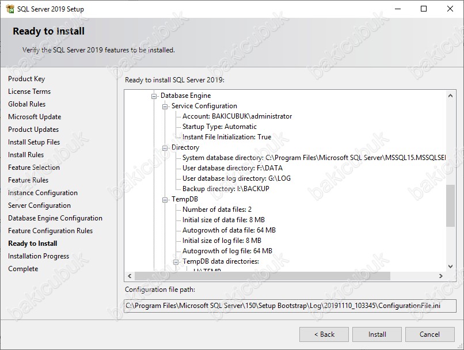Open the Database Engine Configuration step
This screenshot has width=464, height=350.
[x=55, y=218]
